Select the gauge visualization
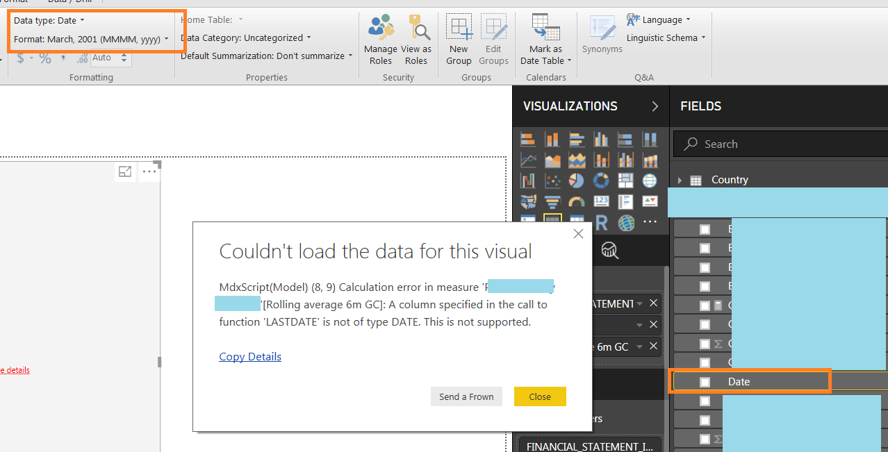Screen dimensions: 888x452 point(577,202)
